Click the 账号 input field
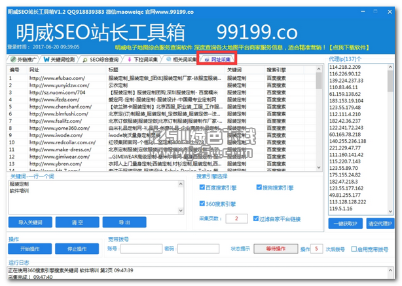The image size is (402, 286). click(x=141, y=249)
